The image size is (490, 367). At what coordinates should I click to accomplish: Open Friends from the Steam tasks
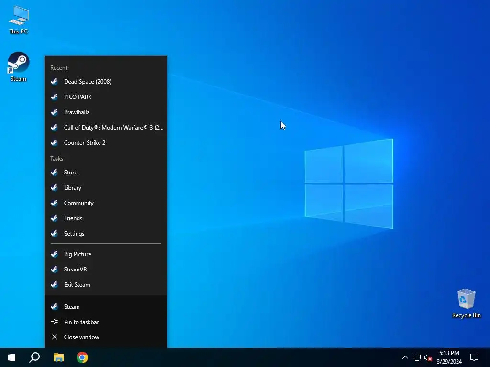tap(106, 218)
